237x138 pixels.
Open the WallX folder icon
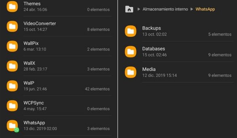coord(12,66)
